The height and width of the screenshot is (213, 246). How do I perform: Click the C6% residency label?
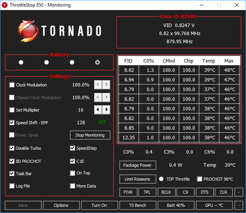[x=210, y=152]
